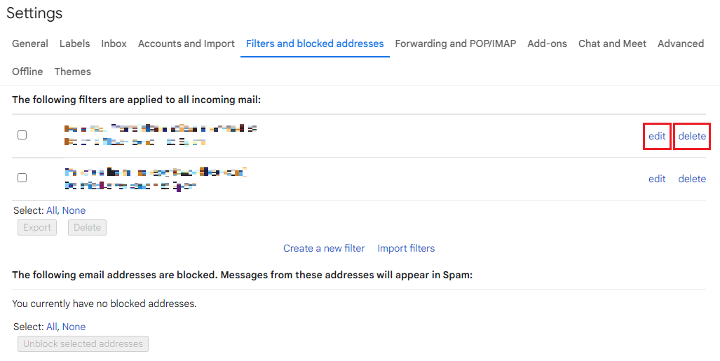Open the General settings tab
Viewport: 720px width, 361px height.
pos(30,43)
